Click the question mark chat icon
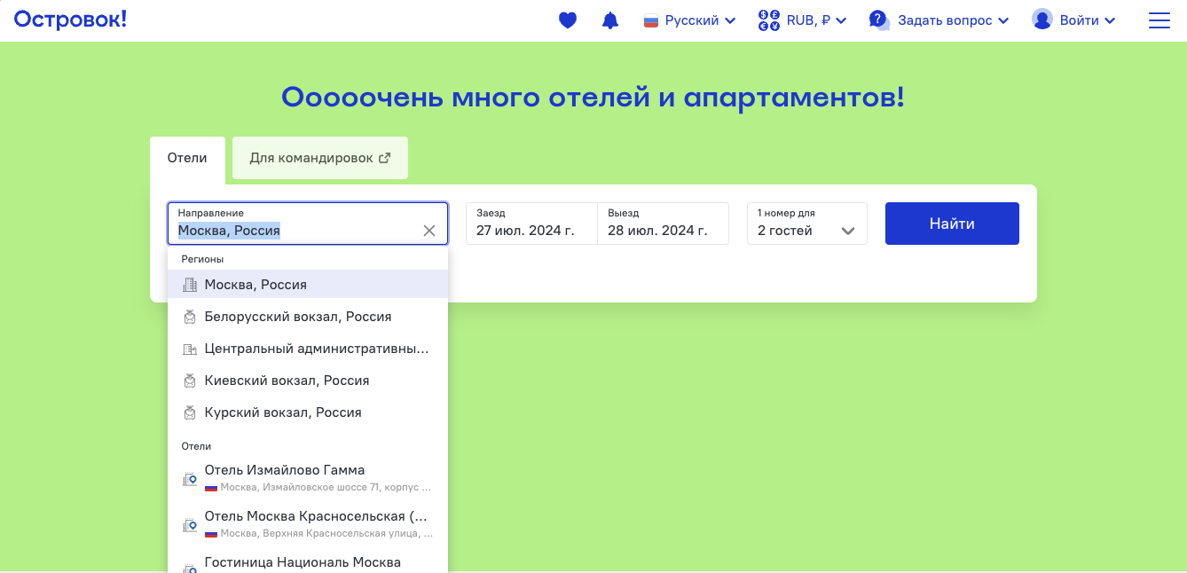Viewport: 1187px width, 573px height. [879, 20]
